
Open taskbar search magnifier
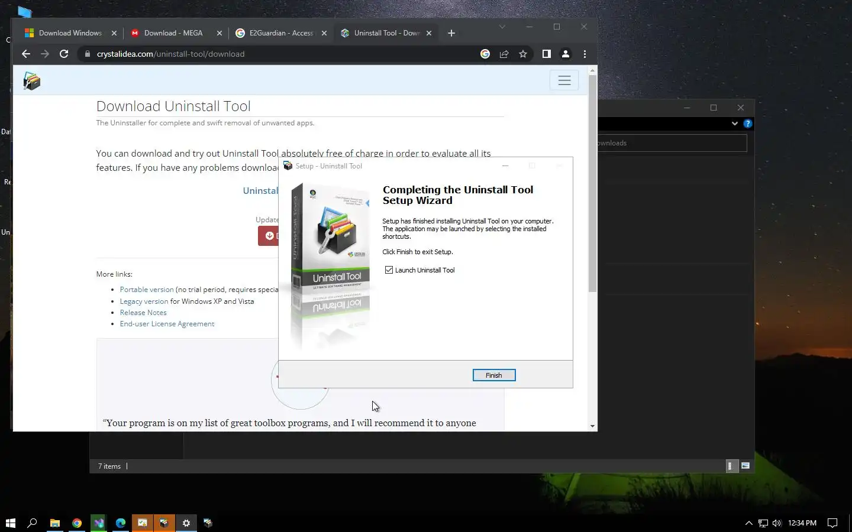[x=33, y=523]
